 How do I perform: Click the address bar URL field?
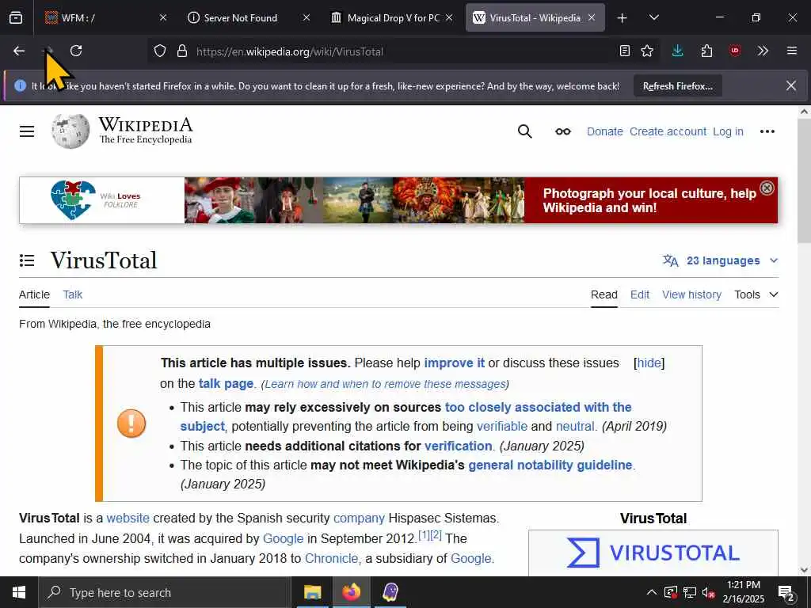(x=403, y=51)
